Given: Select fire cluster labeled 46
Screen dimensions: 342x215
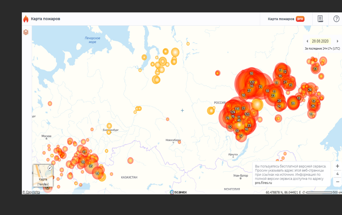Looking at the screenshot, I should click(x=239, y=120).
